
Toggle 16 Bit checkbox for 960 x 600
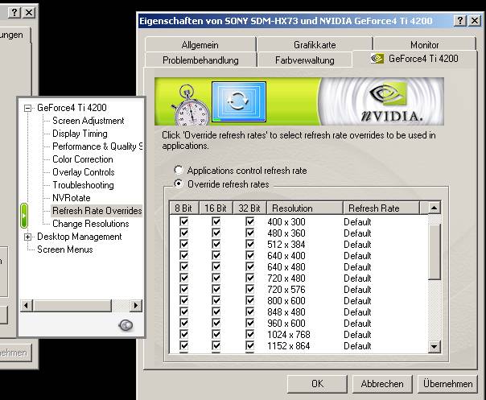pos(216,323)
